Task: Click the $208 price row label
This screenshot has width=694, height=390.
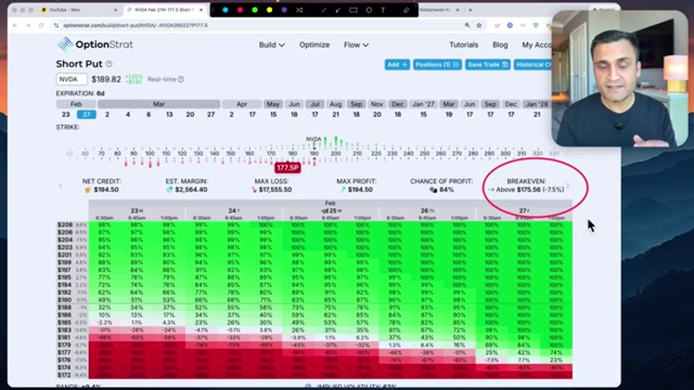Action: click(x=64, y=225)
